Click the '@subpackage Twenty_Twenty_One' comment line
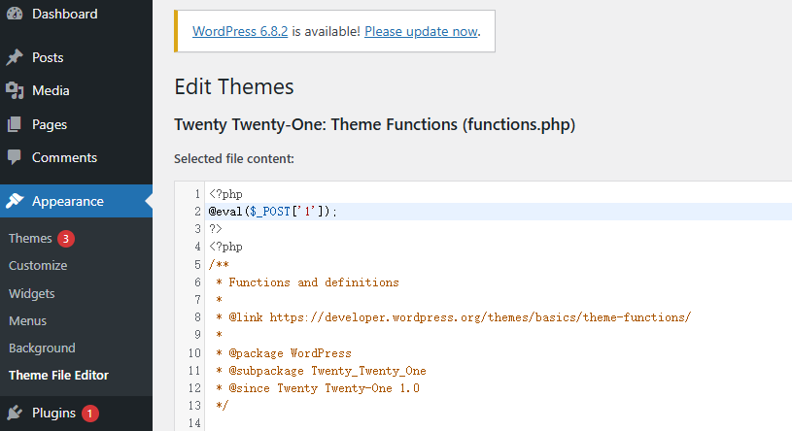 pyautogui.click(x=321, y=371)
